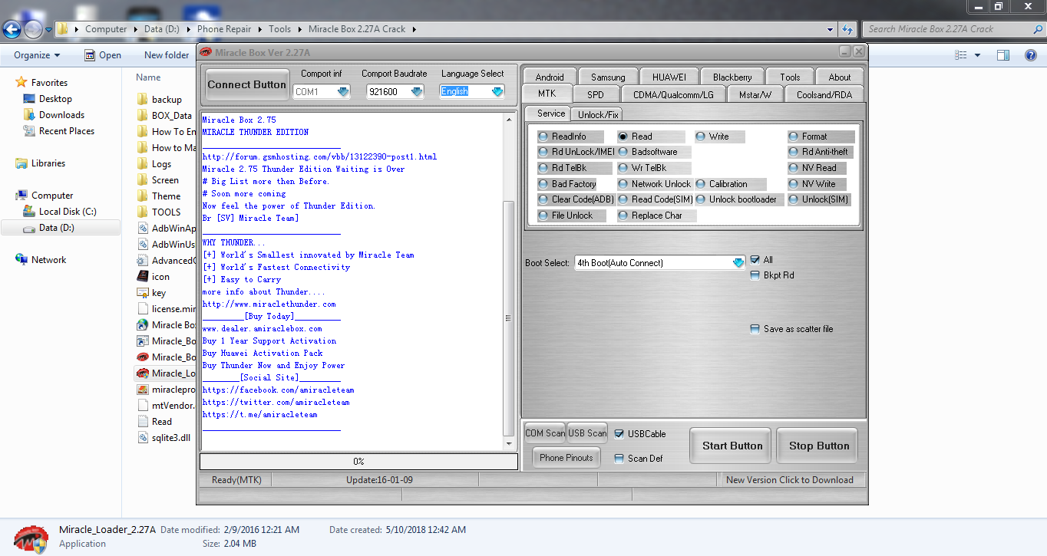Enable the Scan Def checkbox

[619, 459]
